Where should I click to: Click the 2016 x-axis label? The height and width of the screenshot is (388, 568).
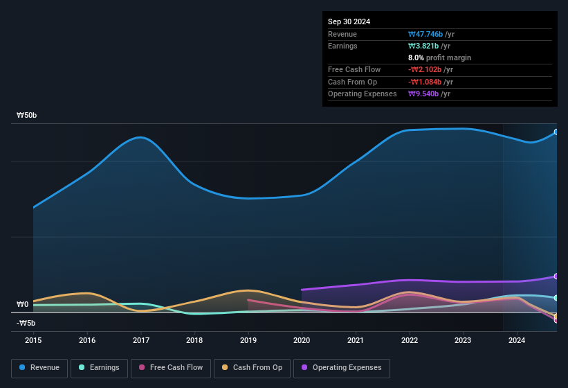pyautogui.click(x=87, y=340)
